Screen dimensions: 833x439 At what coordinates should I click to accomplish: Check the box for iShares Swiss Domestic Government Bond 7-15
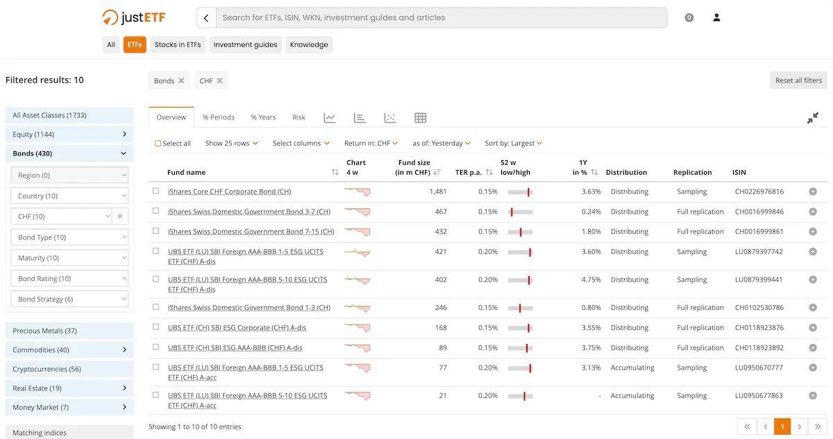point(156,231)
